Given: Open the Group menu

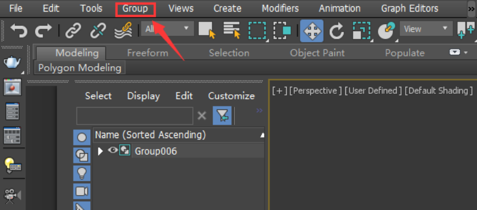Looking at the screenshot, I should pos(136,9).
